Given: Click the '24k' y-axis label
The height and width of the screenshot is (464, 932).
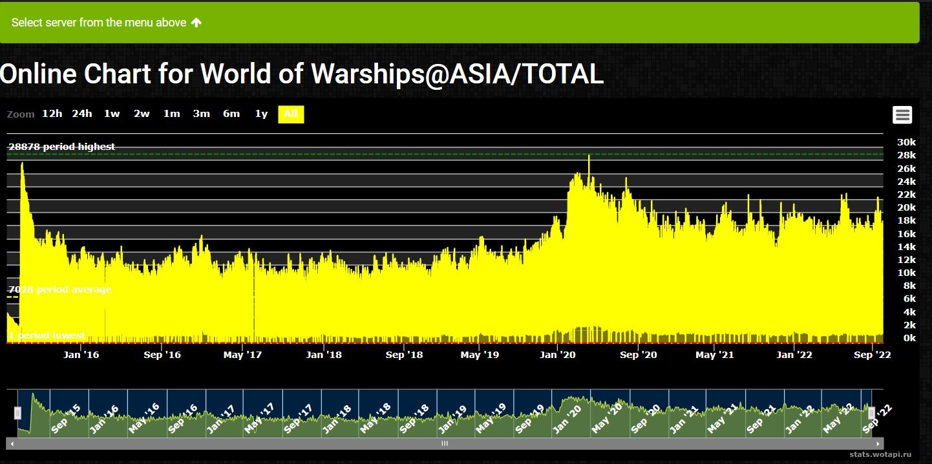Looking at the screenshot, I should (x=907, y=182).
